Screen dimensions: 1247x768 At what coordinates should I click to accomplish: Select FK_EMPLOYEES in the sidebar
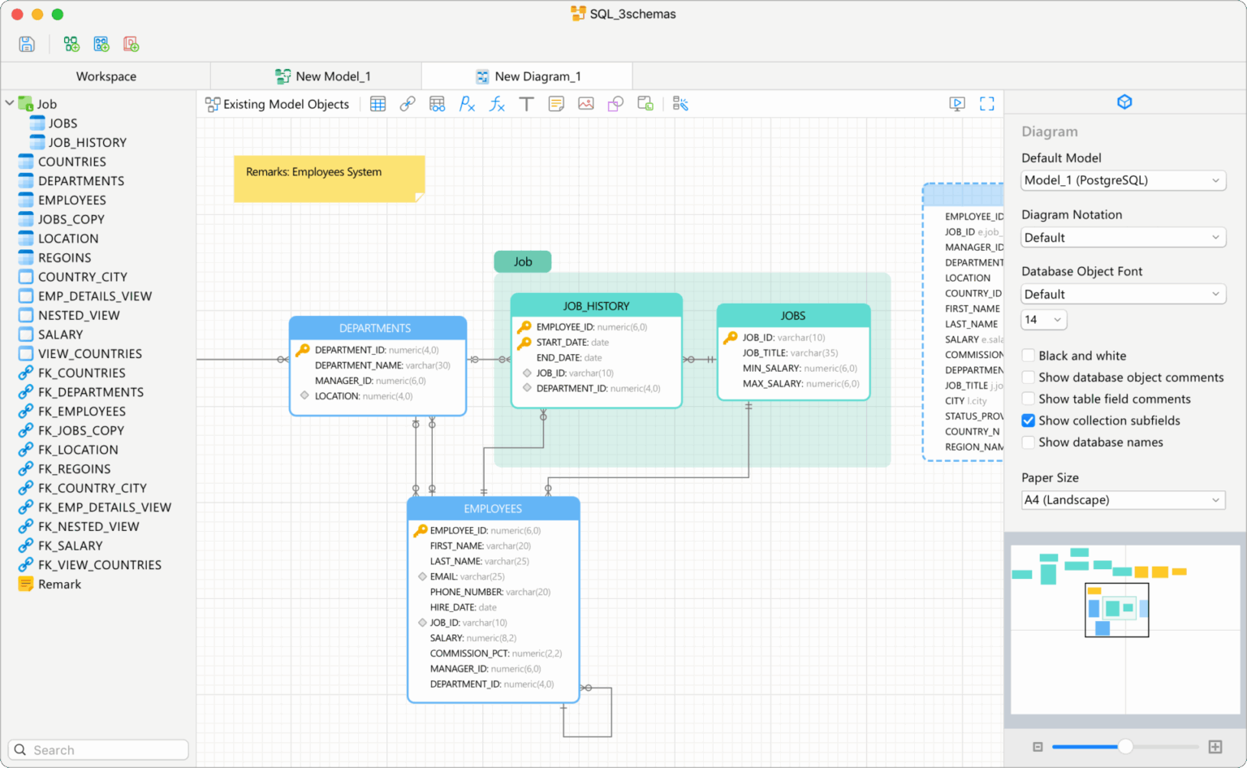[x=82, y=411]
